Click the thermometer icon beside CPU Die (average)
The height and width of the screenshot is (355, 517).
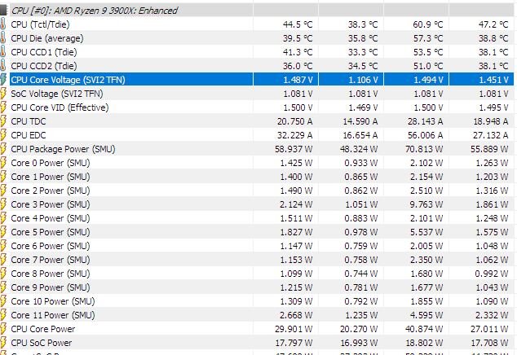[x=2, y=38]
